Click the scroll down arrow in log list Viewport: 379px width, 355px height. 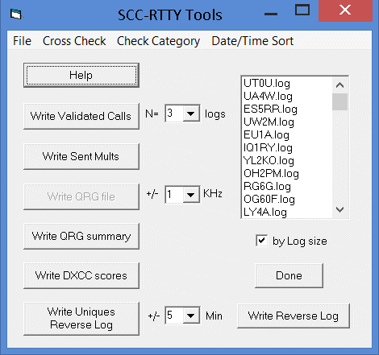tap(340, 209)
